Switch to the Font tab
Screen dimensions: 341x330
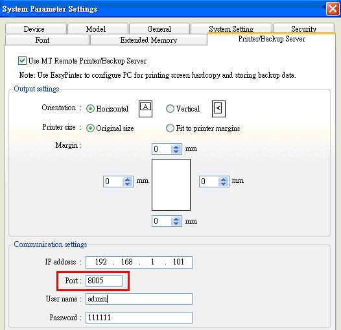click(47, 40)
